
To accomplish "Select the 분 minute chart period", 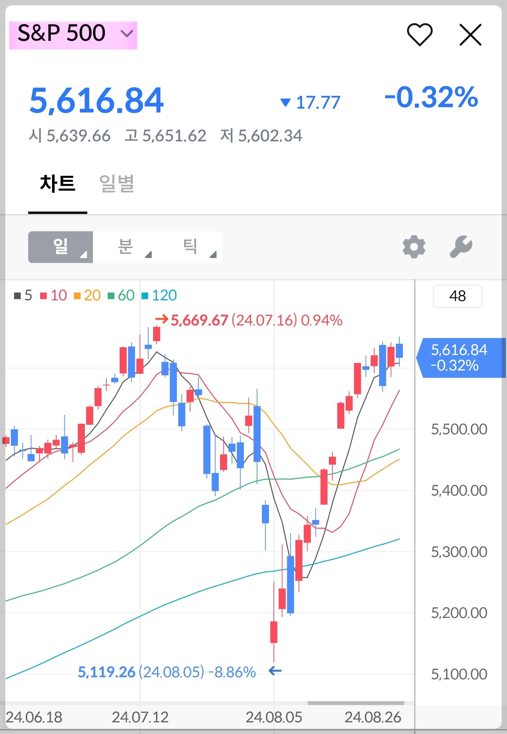I will point(125,247).
